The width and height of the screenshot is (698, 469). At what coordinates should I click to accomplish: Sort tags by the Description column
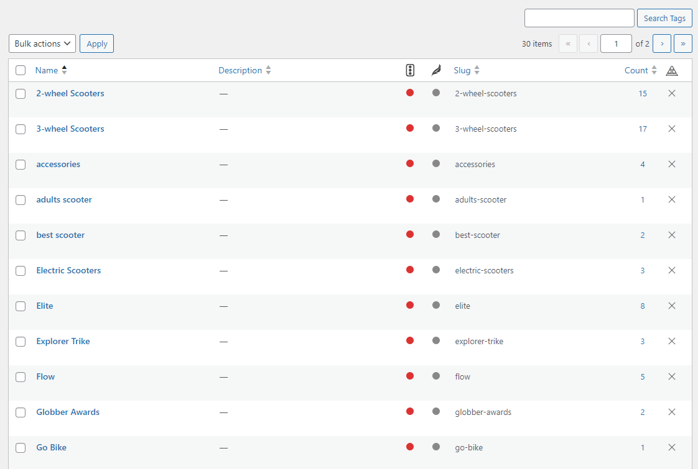[244, 70]
